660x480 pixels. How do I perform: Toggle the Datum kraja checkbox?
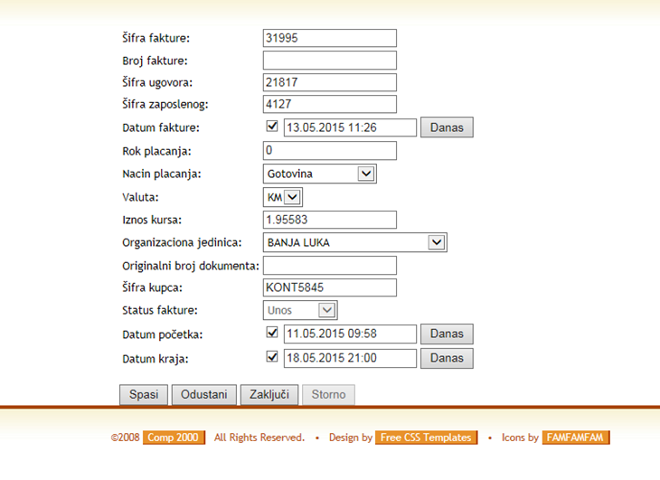coord(272,357)
